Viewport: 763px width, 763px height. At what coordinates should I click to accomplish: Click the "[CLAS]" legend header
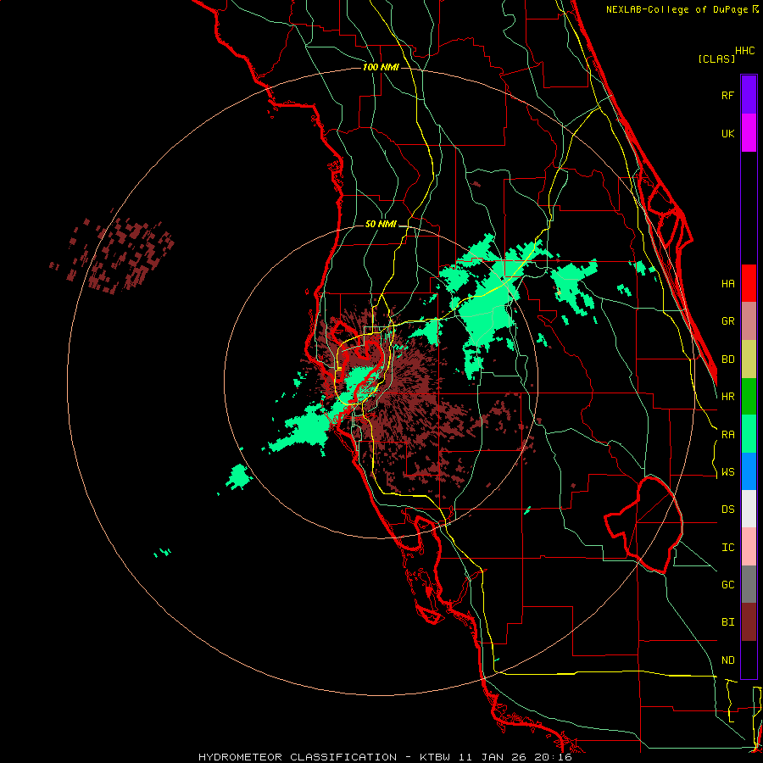716,59
